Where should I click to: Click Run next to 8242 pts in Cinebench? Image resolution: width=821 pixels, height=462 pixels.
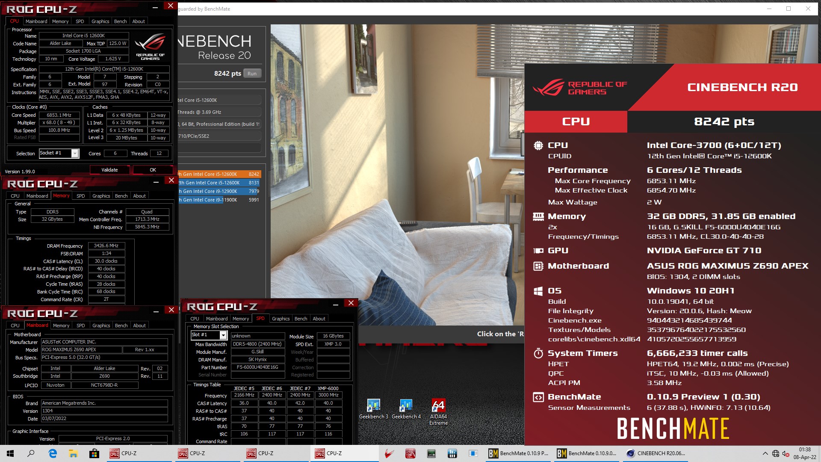[252, 74]
